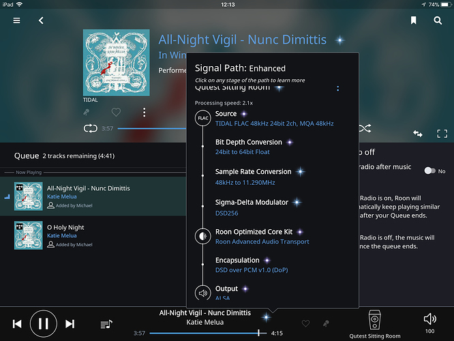Open the queue icon in footer
This screenshot has width=454, height=341.
(106, 324)
